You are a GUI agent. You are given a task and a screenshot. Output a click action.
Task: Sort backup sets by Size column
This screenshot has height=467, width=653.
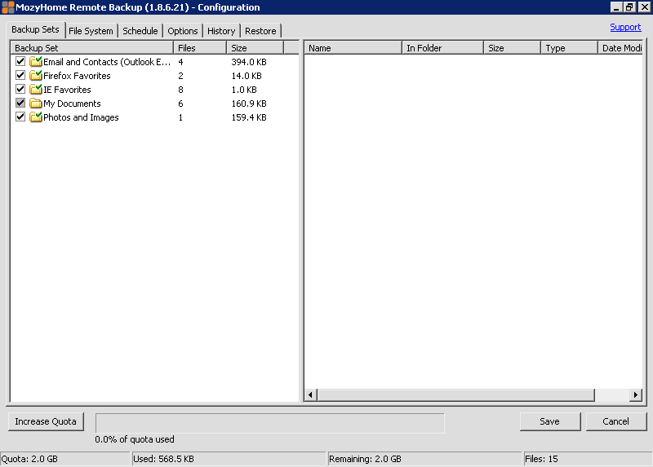(x=255, y=48)
